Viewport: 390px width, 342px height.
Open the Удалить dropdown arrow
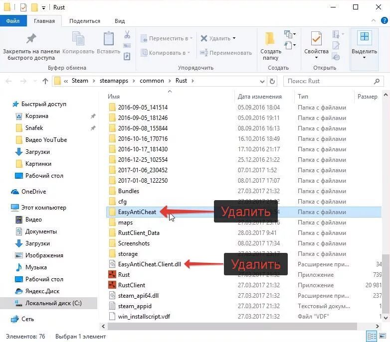point(234,38)
